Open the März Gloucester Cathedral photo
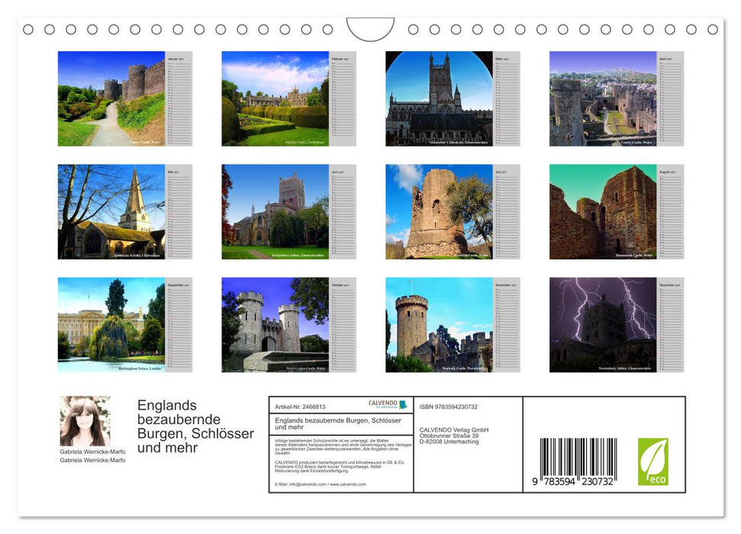 click(439, 98)
